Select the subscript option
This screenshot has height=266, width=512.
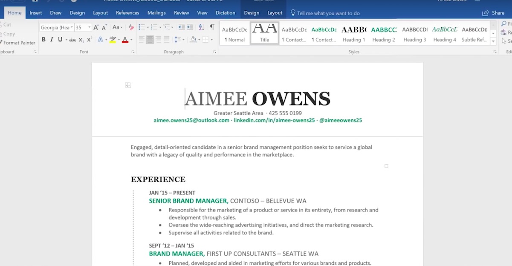(x=81, y=39)
